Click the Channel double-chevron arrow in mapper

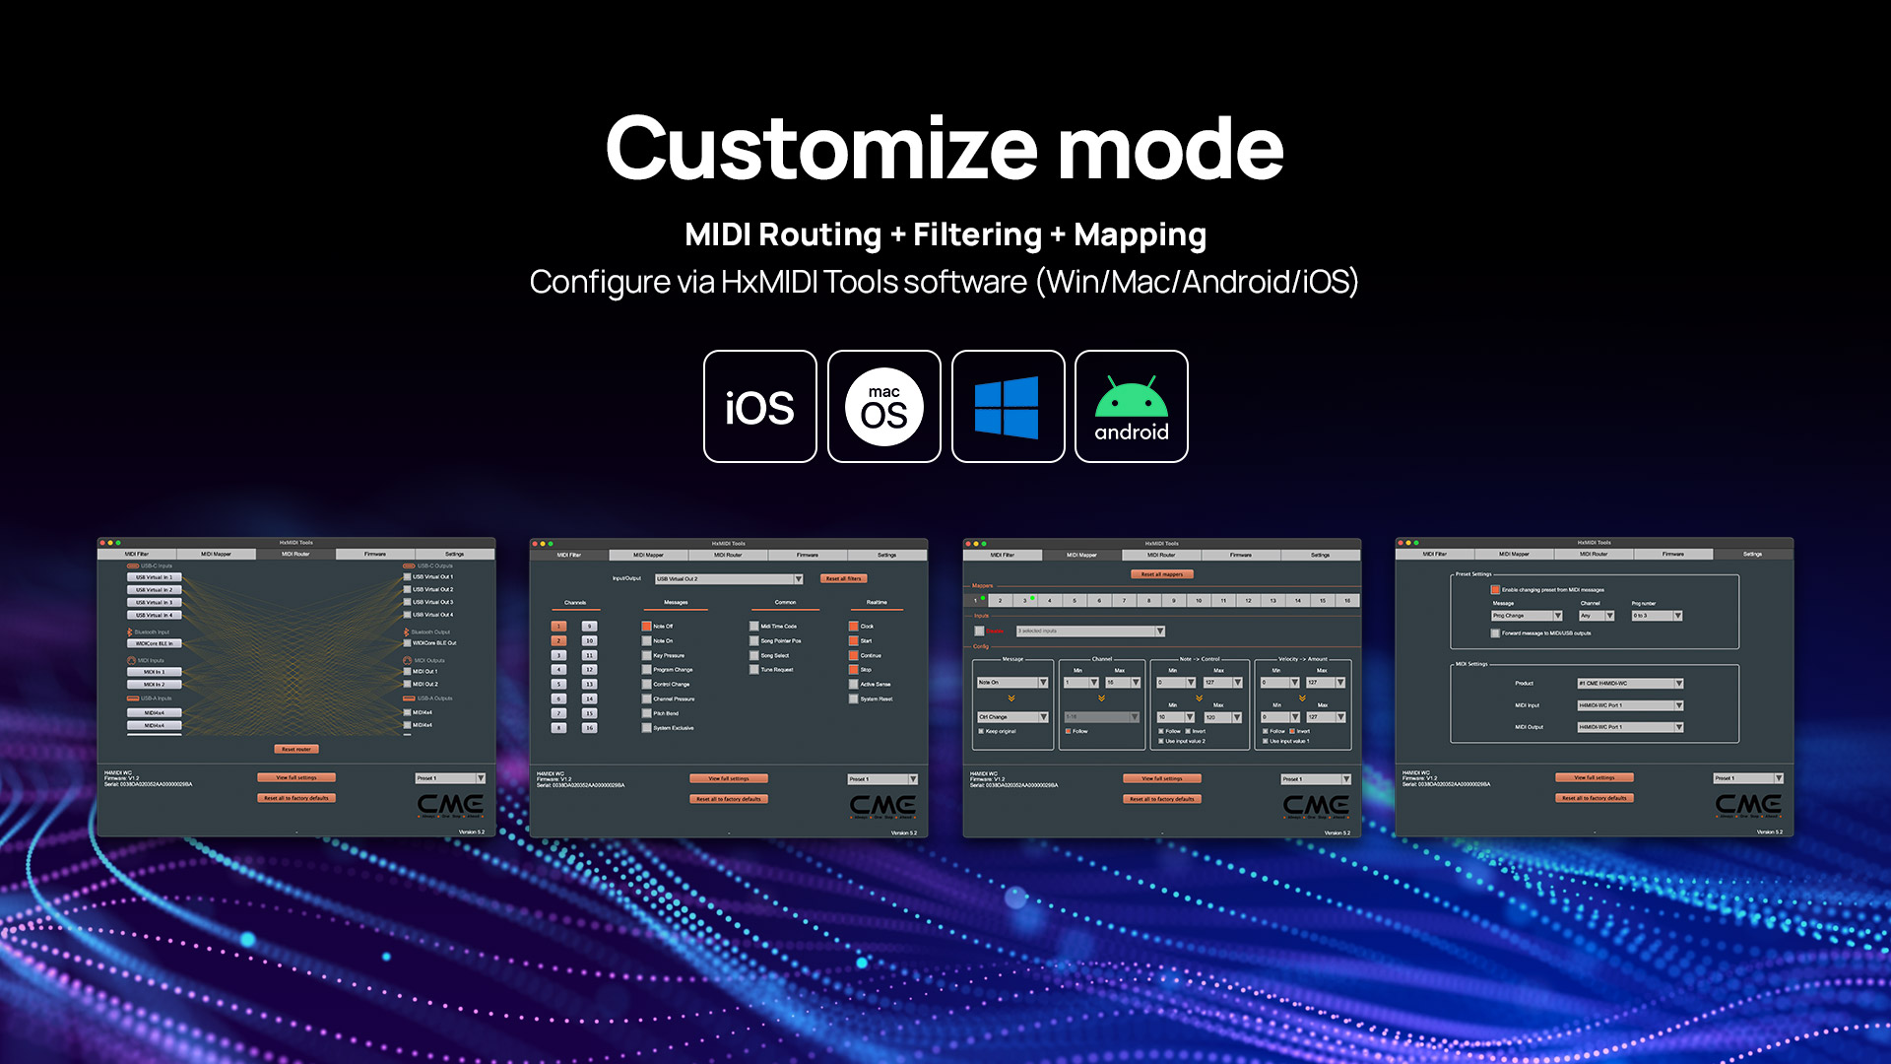click(1101, 698)
